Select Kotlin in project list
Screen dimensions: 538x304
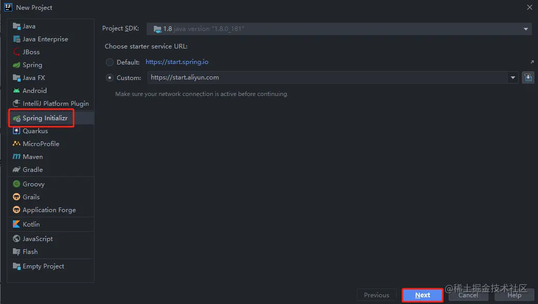(31, 224)
